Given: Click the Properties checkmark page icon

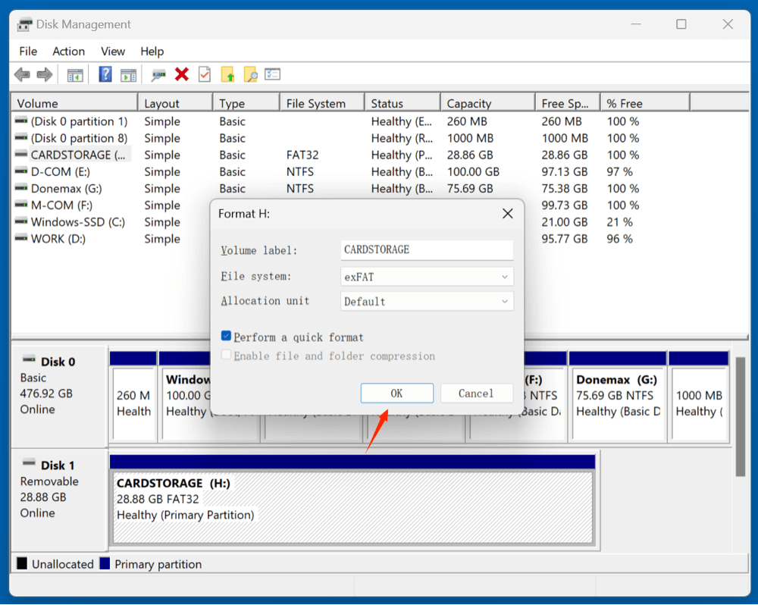Looking at the screenshot, I should point(205,74).
